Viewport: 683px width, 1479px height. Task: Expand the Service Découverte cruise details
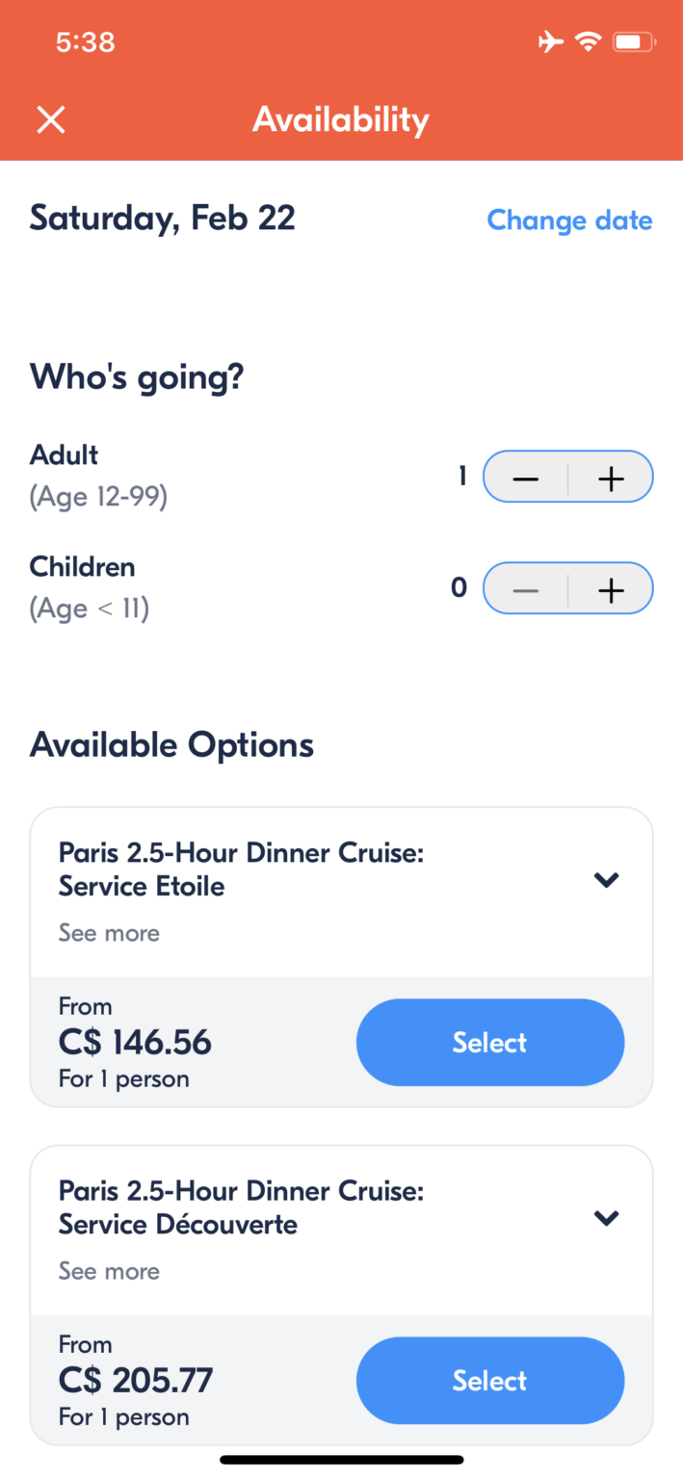click(x=607, y=1217)
